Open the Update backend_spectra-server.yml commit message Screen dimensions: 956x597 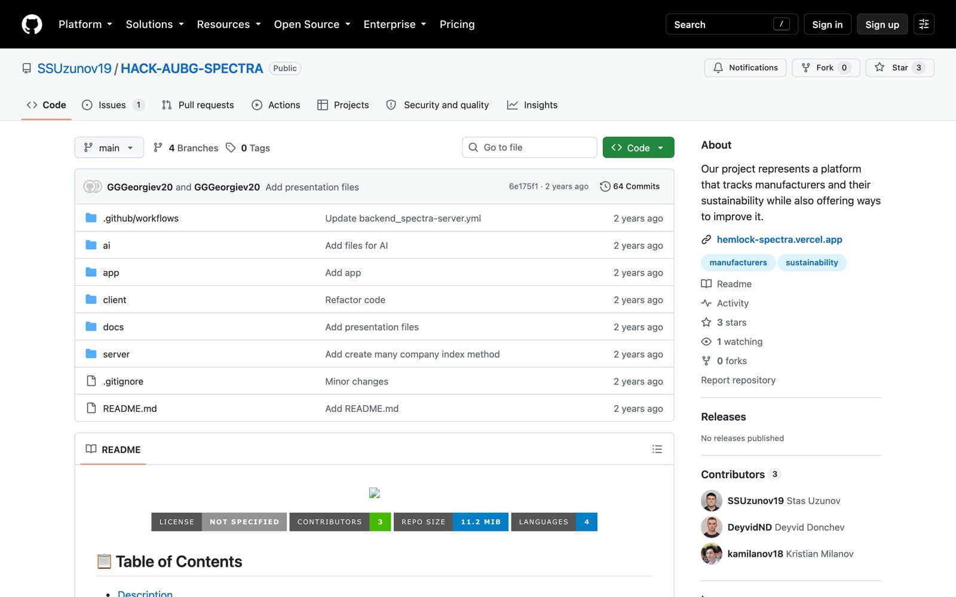pos(403,219)
